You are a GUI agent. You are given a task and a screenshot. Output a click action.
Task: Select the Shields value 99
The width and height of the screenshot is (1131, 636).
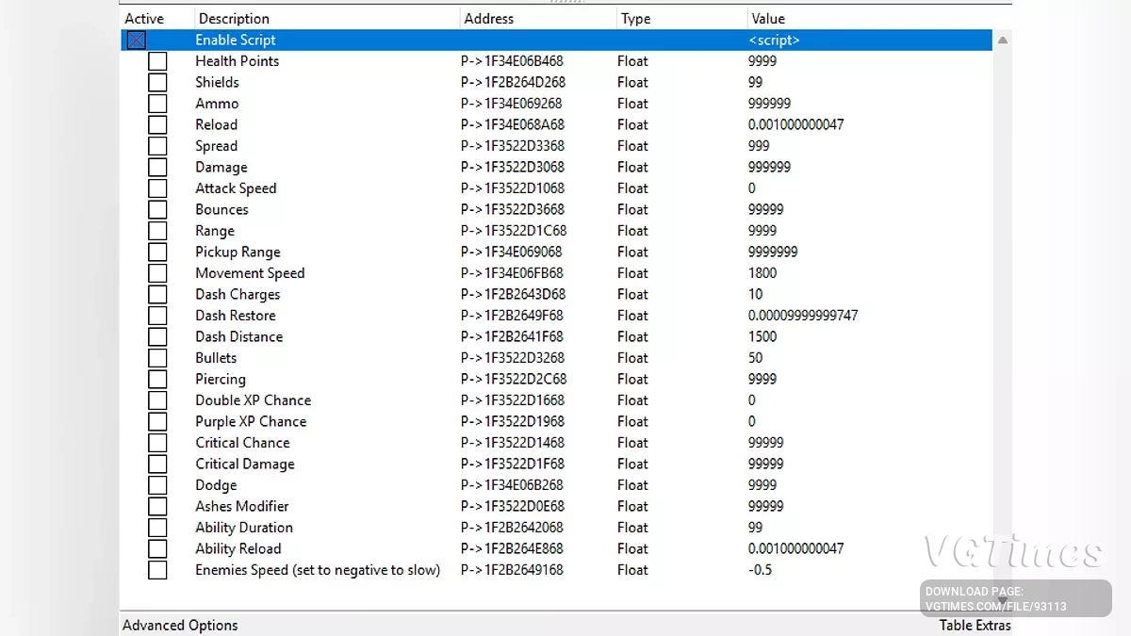pyautogui.click(x=756, y=82)
